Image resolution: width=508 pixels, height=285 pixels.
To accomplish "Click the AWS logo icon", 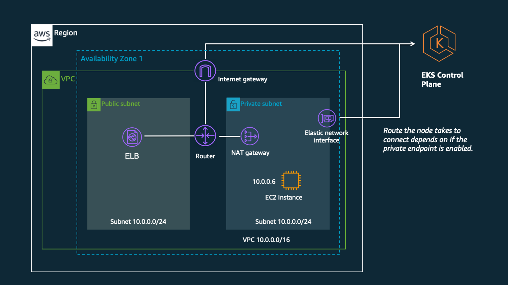I will (42, 35).
